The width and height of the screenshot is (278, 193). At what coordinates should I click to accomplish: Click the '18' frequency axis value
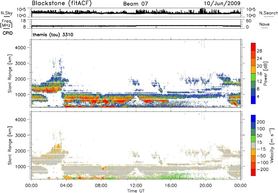click(x=23, y=21)
